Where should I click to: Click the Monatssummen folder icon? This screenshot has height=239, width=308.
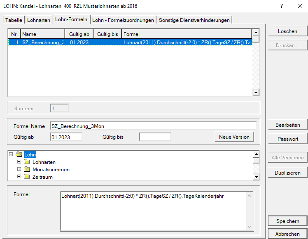tap(27, 170)
